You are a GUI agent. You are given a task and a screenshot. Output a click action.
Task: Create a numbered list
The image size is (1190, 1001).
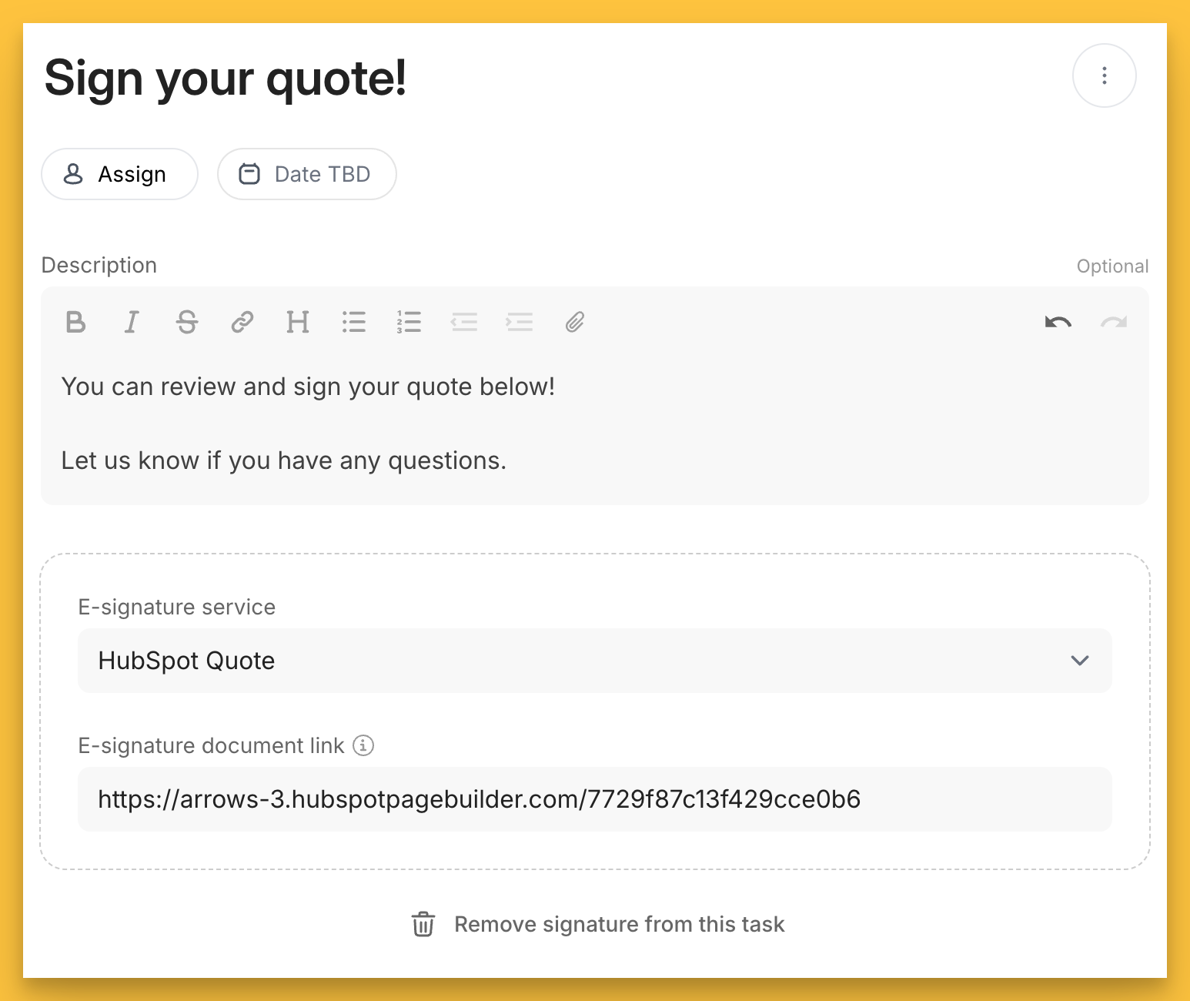click(x=409, y=322)
